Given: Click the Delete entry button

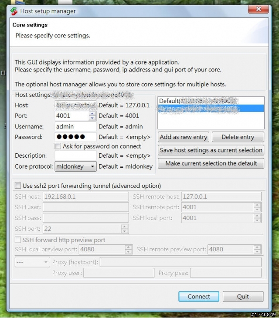Looking at the screenshot, I should tap(238, 137).
